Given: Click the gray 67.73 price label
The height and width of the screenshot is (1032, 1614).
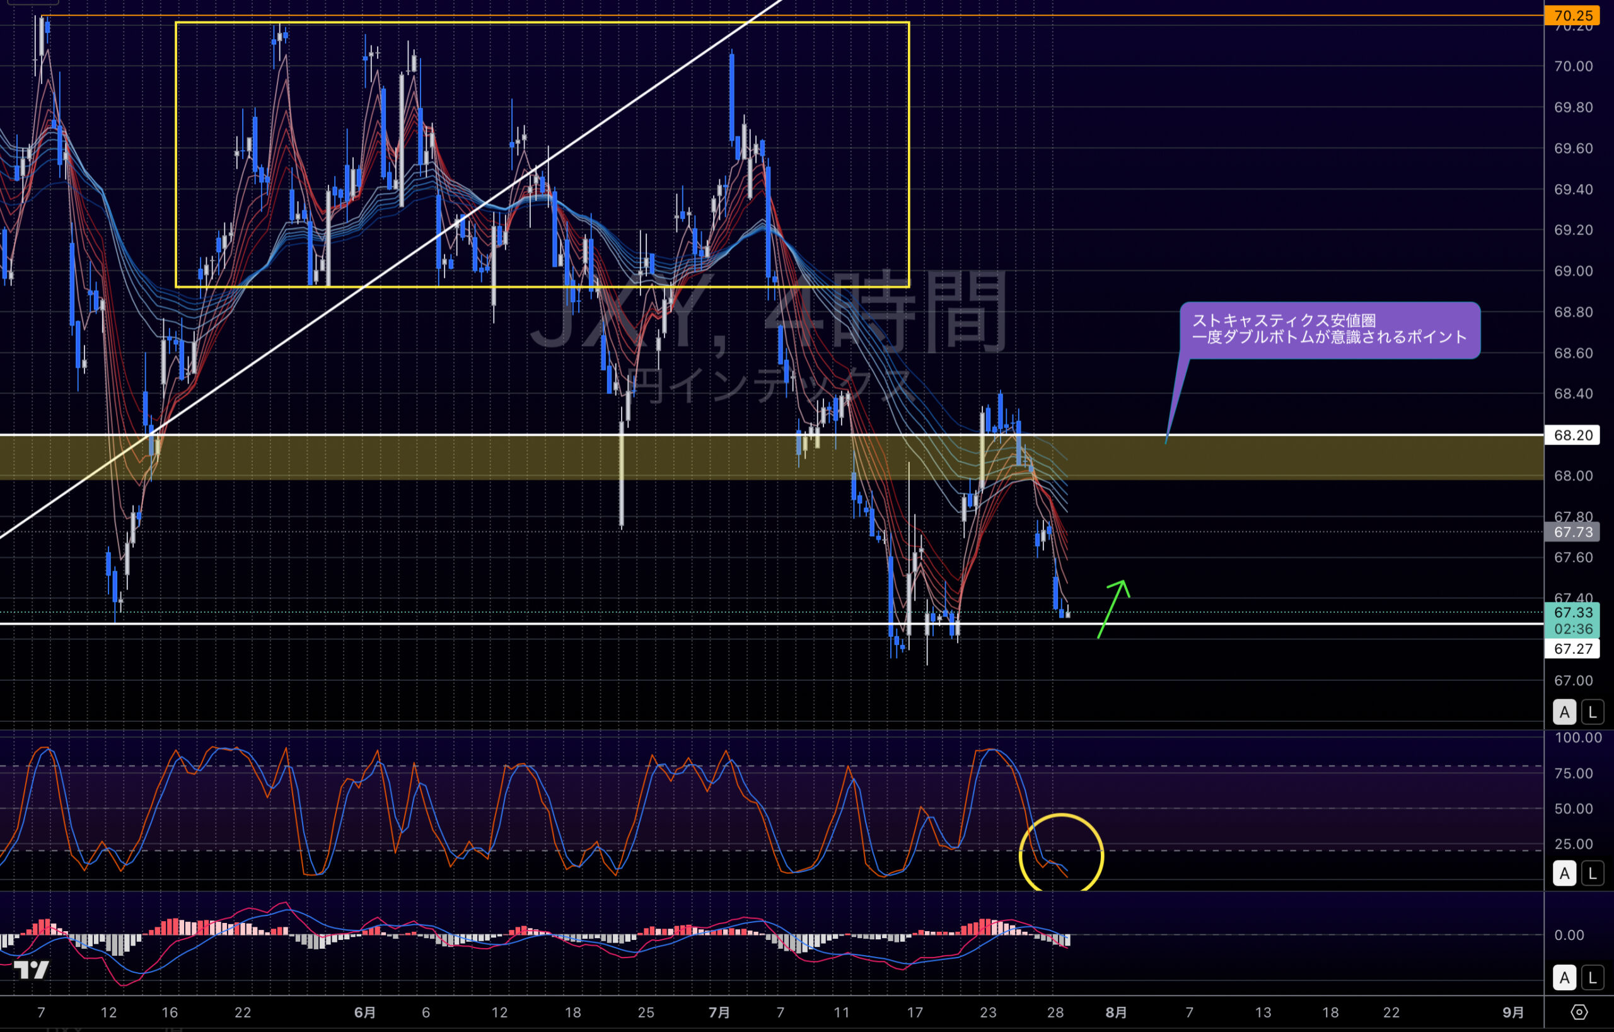Looking at the screenshot, I should 1572,532.
